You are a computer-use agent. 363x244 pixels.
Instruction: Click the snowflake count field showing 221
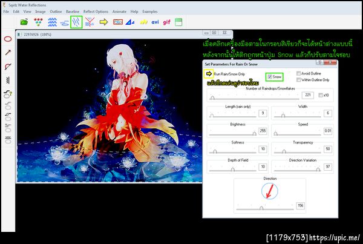tap(308, 95)
